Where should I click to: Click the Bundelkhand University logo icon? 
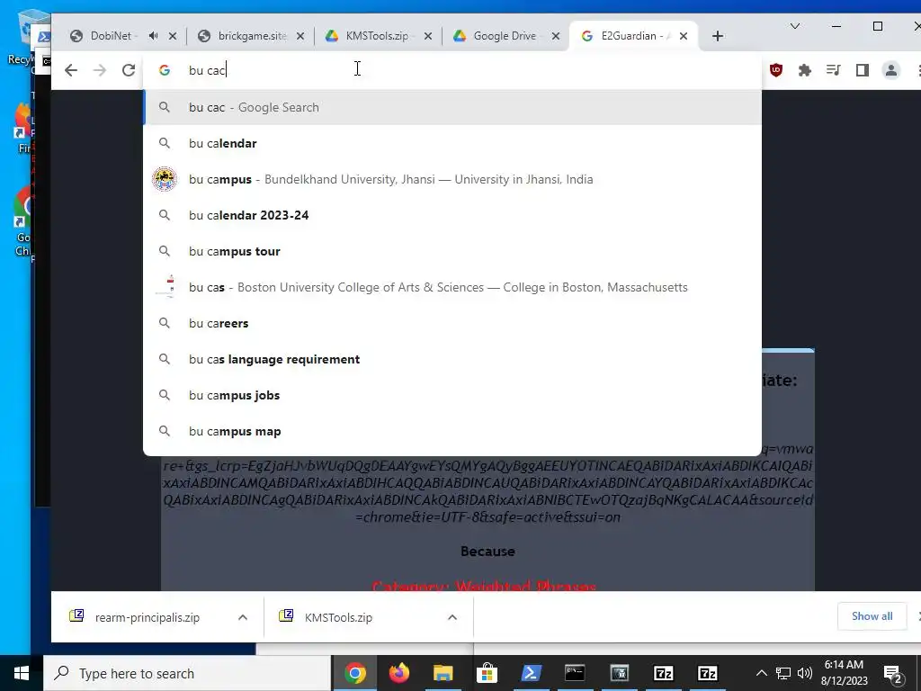click(165, 179)
